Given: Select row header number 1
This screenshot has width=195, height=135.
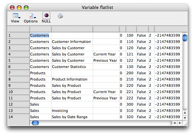Looking at the screenshot, I should (19, 35).
